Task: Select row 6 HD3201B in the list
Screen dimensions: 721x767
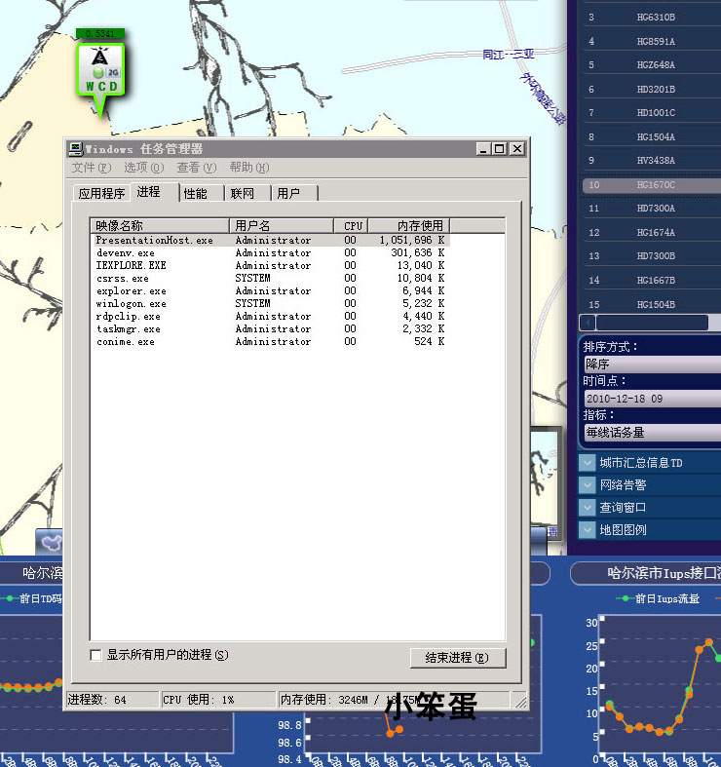Action: click(652, 89)
